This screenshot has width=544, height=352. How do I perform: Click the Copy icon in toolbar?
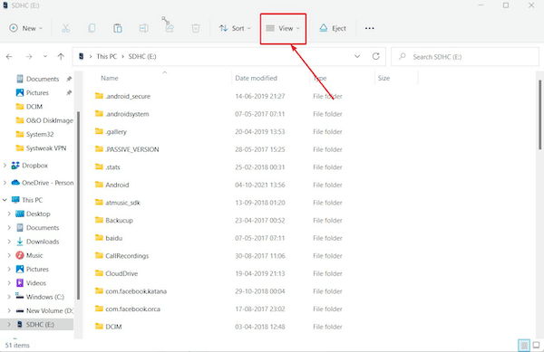[x=92, y=28]
